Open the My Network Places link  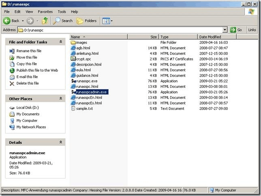tap(31, 127)
